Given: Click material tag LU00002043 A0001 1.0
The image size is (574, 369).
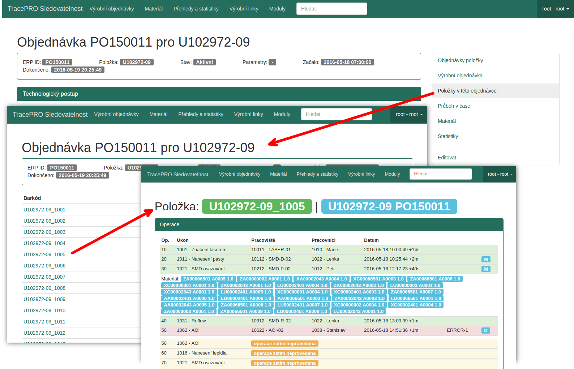Looking at the screenshot, I should click(358, 312).
